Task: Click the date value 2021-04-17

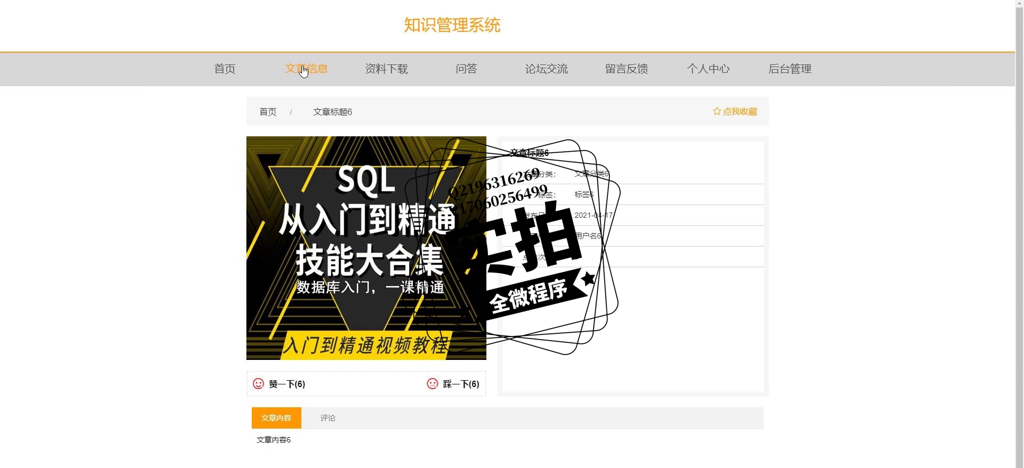Action: coord(593,215)
